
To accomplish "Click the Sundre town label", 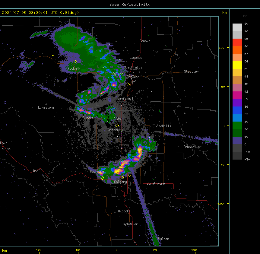I will [88, 118].
